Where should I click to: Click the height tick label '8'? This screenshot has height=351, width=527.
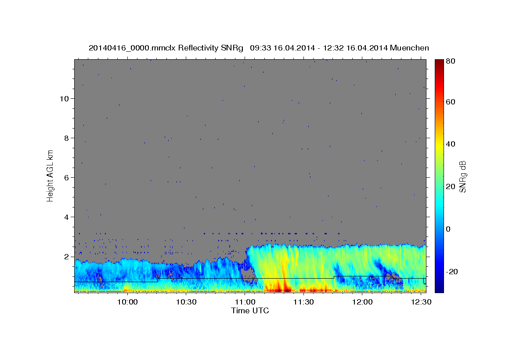[67, 138]
